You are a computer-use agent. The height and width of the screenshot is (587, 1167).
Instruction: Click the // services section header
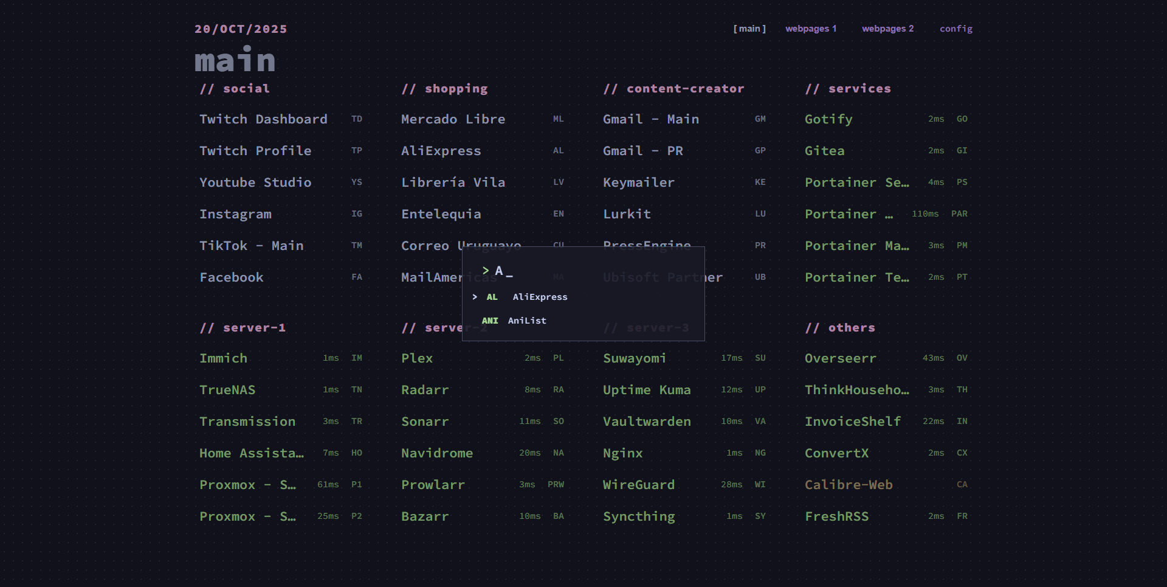[x=848, y=89]
